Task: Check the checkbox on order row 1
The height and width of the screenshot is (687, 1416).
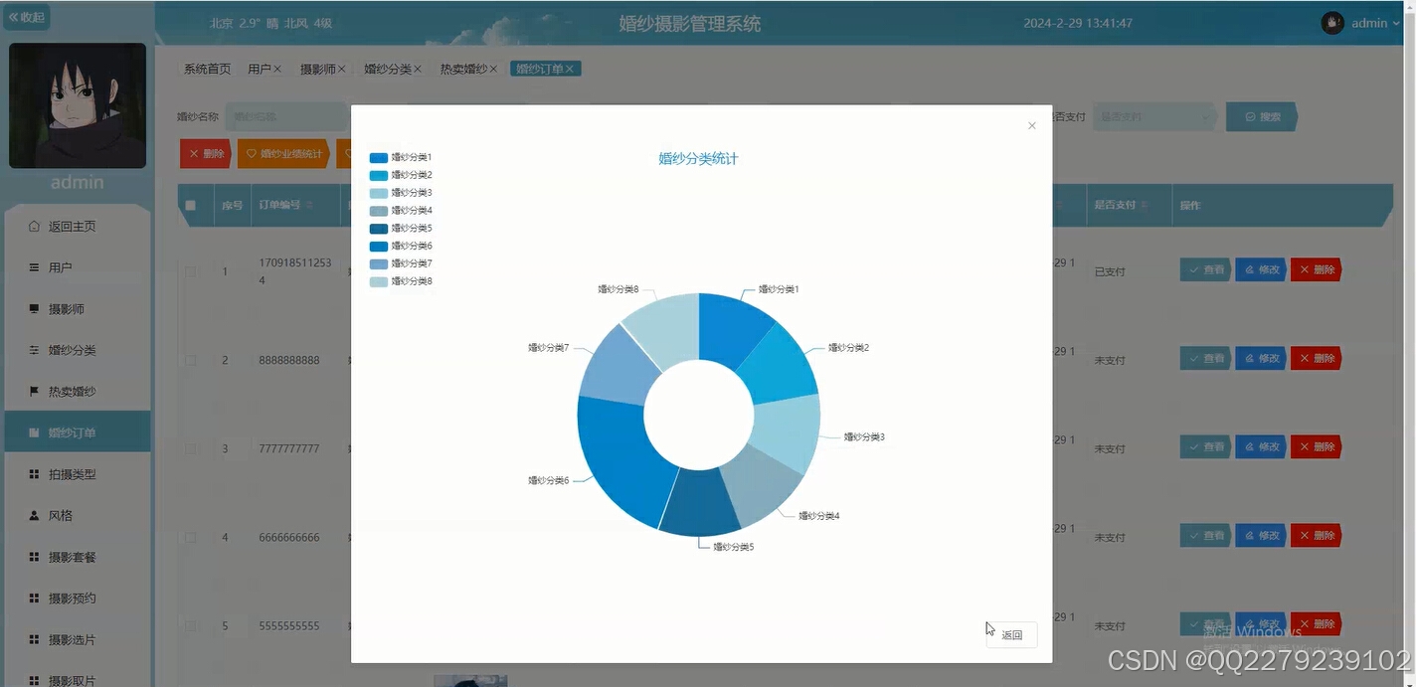Action: pos(191,271)
